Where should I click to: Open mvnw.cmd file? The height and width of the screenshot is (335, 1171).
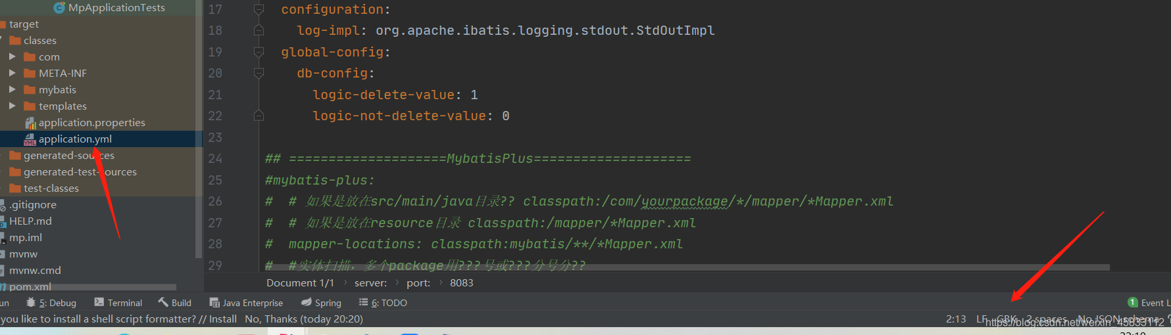click(35, 270)
